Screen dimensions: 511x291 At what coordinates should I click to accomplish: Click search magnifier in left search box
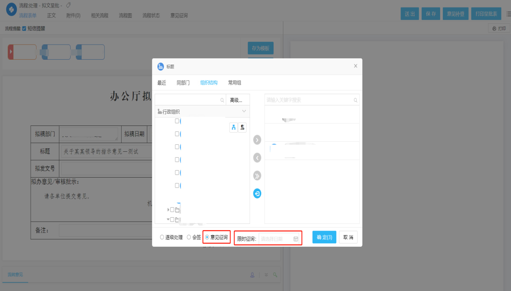(x=222, y=100)
